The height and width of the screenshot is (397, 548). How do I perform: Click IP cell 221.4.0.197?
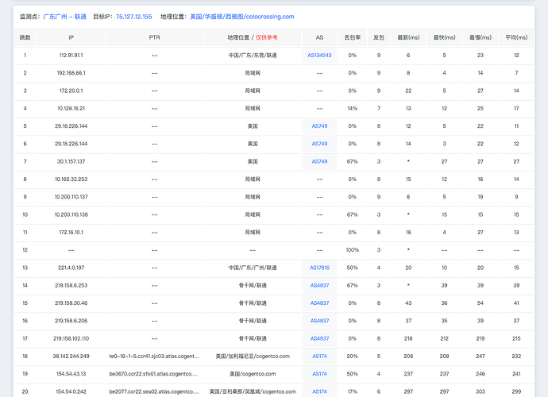71,268
